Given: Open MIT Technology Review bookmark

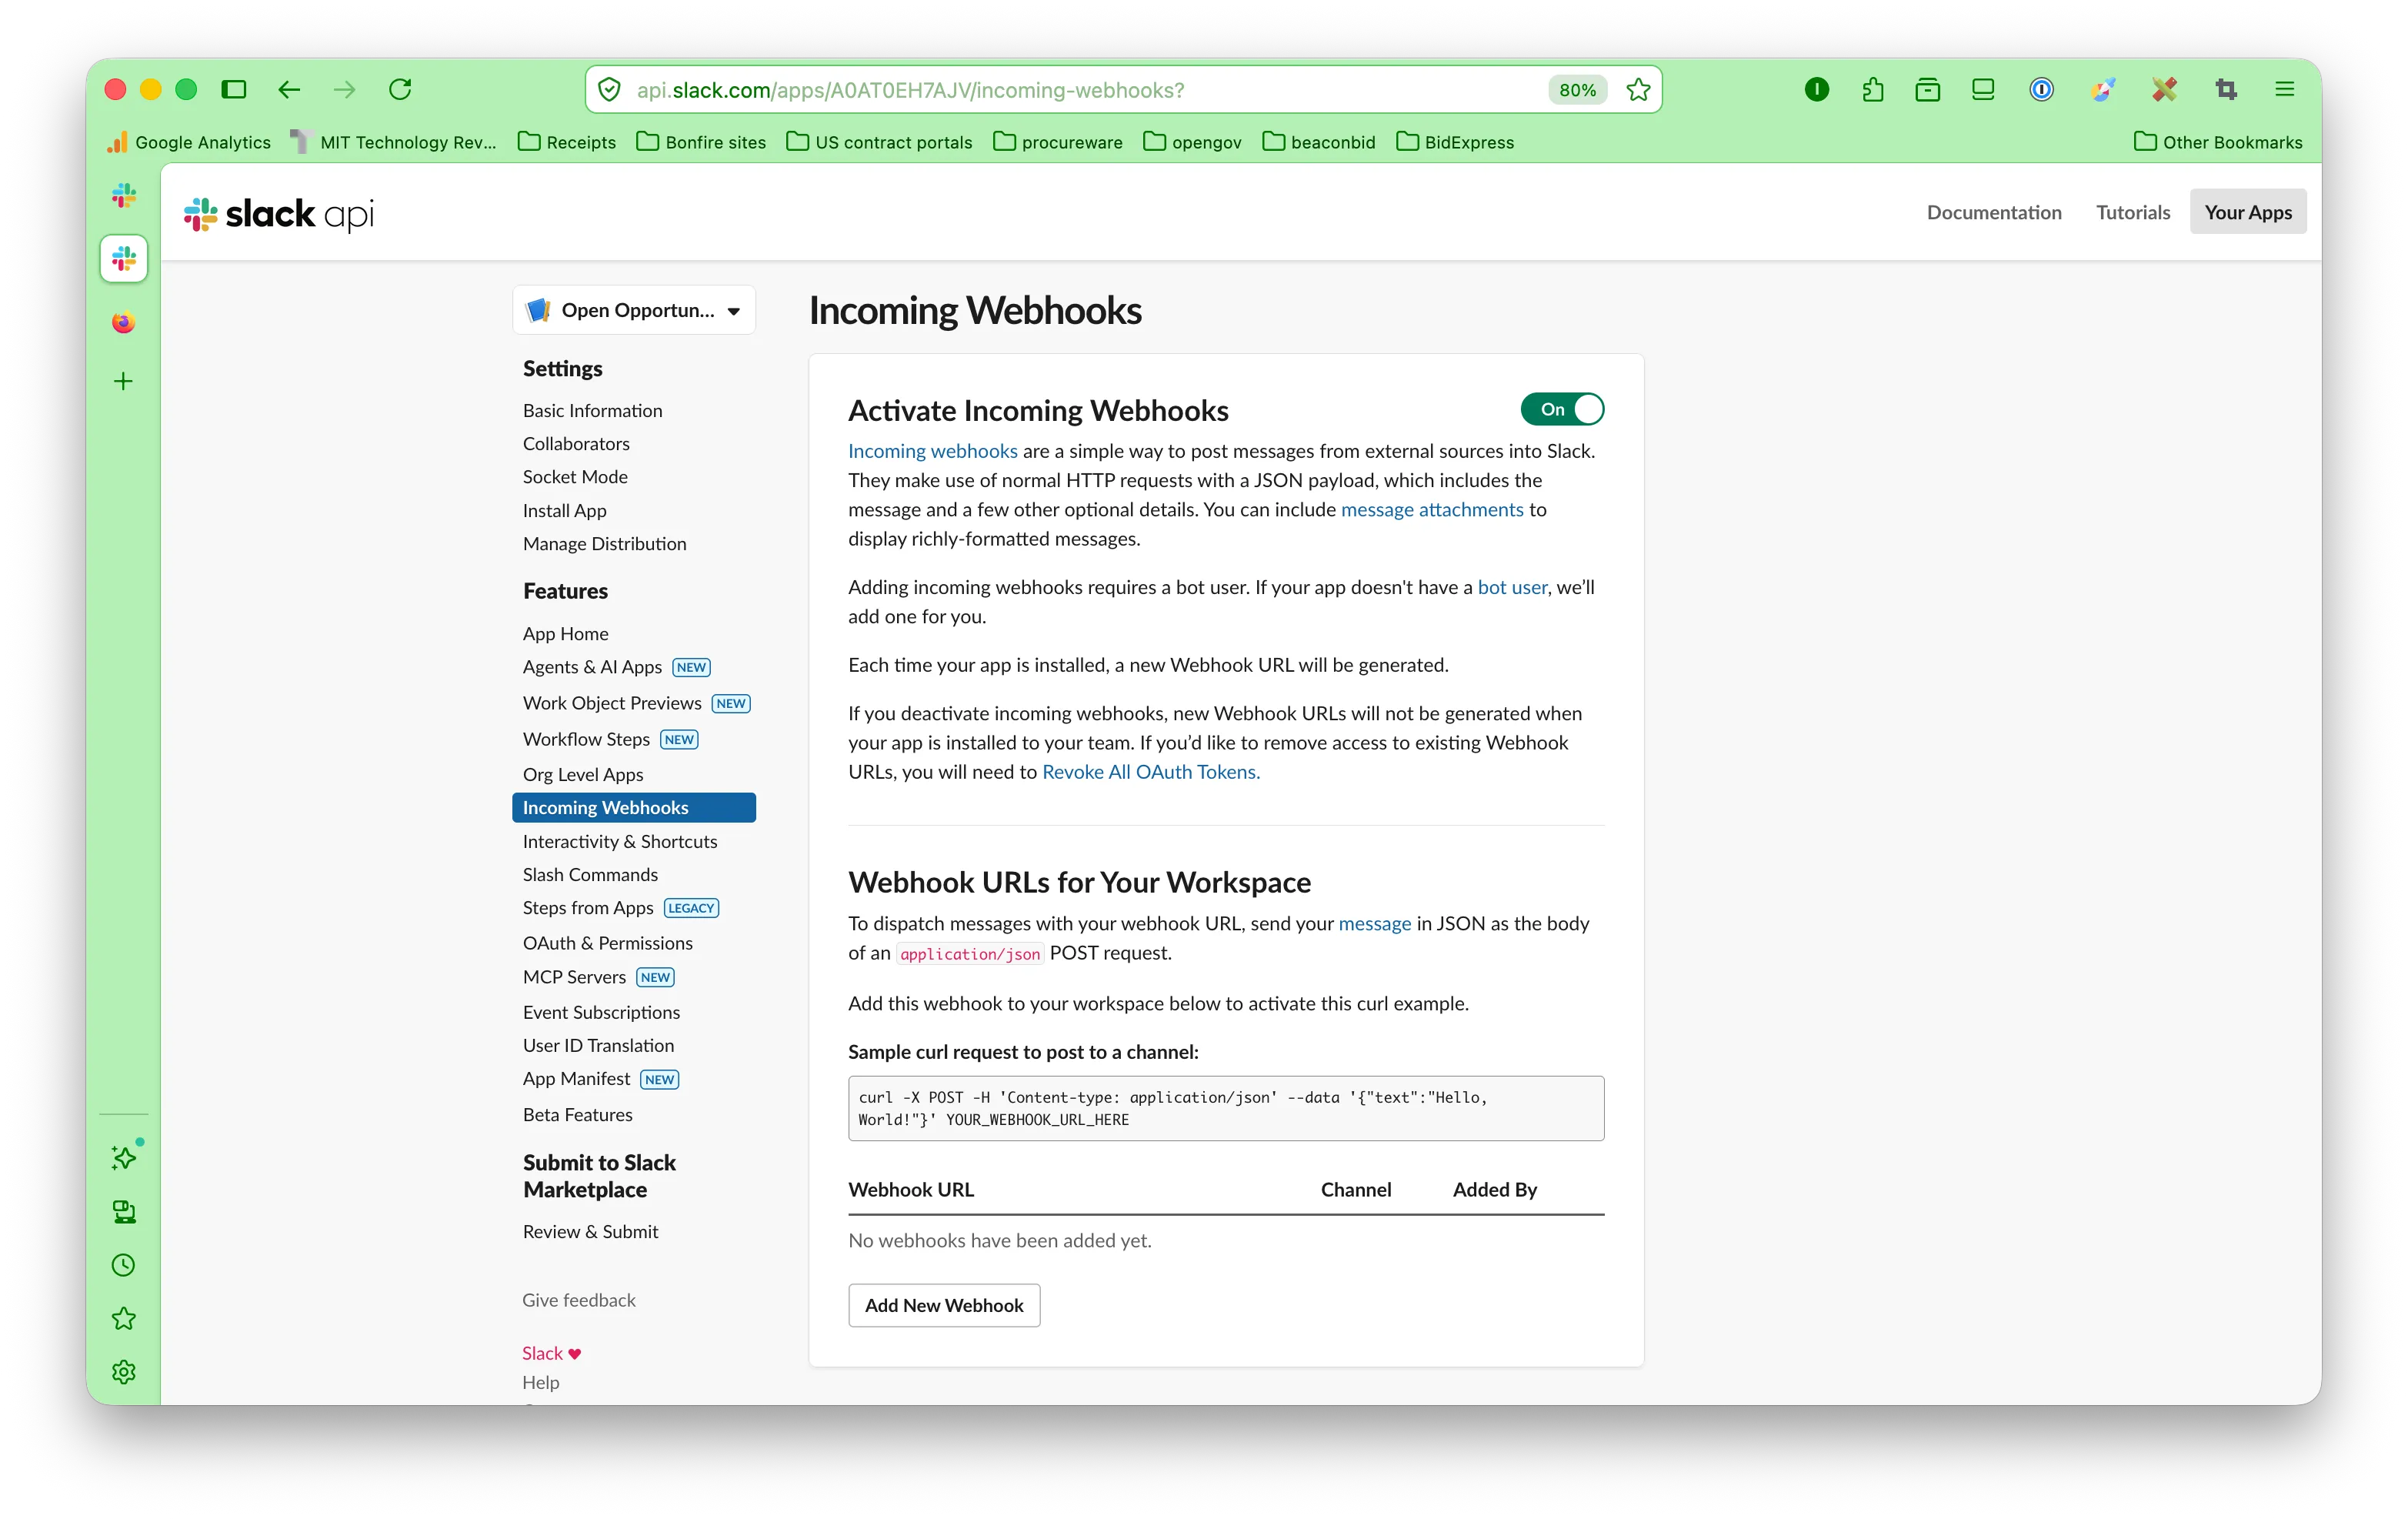Looking at the screenshot, I should [x=394, y=142].
